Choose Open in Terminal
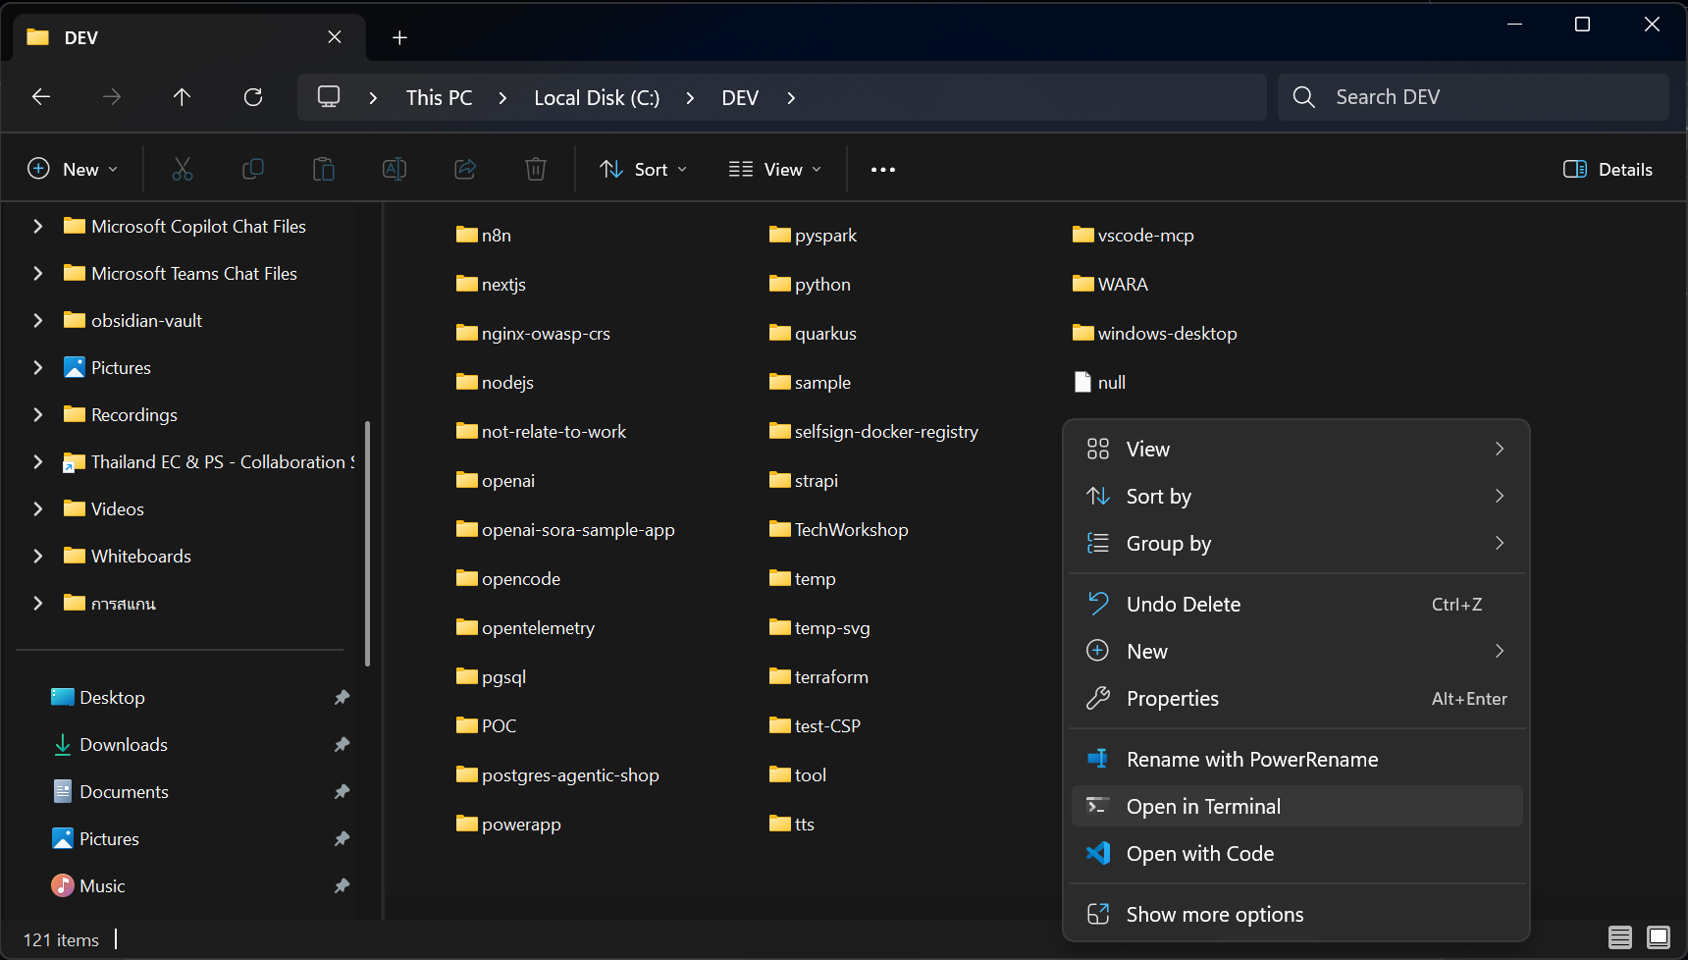1688x960 pixels. pos(1296,806)
